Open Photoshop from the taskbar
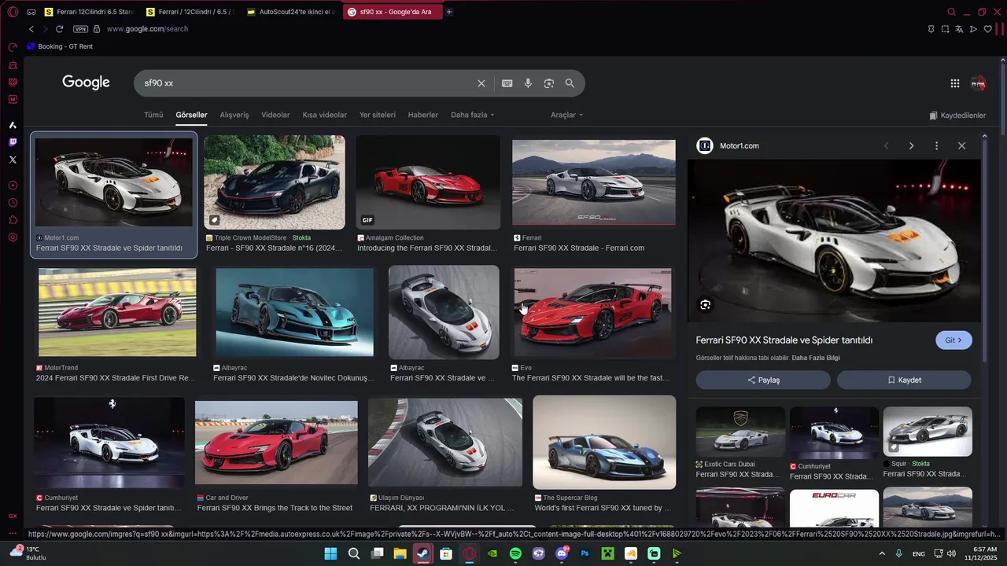This screenshot has width=1007, height=566. (585, 553)
